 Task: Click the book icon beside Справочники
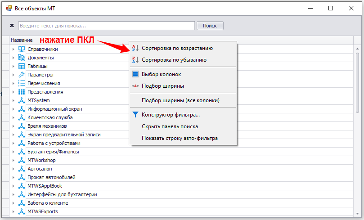coord(22,49)
